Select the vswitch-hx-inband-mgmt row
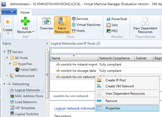Viewport: 162px width, 117px height. (106, 64)
